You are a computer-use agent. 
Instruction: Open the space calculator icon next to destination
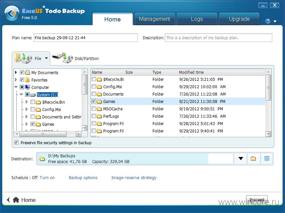point(267,159)
